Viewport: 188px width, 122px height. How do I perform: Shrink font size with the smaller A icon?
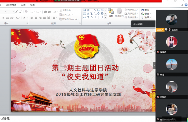point(20,12)
